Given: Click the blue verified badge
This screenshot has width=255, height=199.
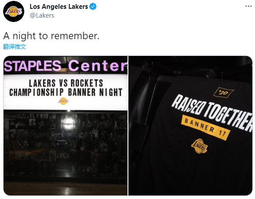Looking at the screenshot, I should tap(93, 7).
